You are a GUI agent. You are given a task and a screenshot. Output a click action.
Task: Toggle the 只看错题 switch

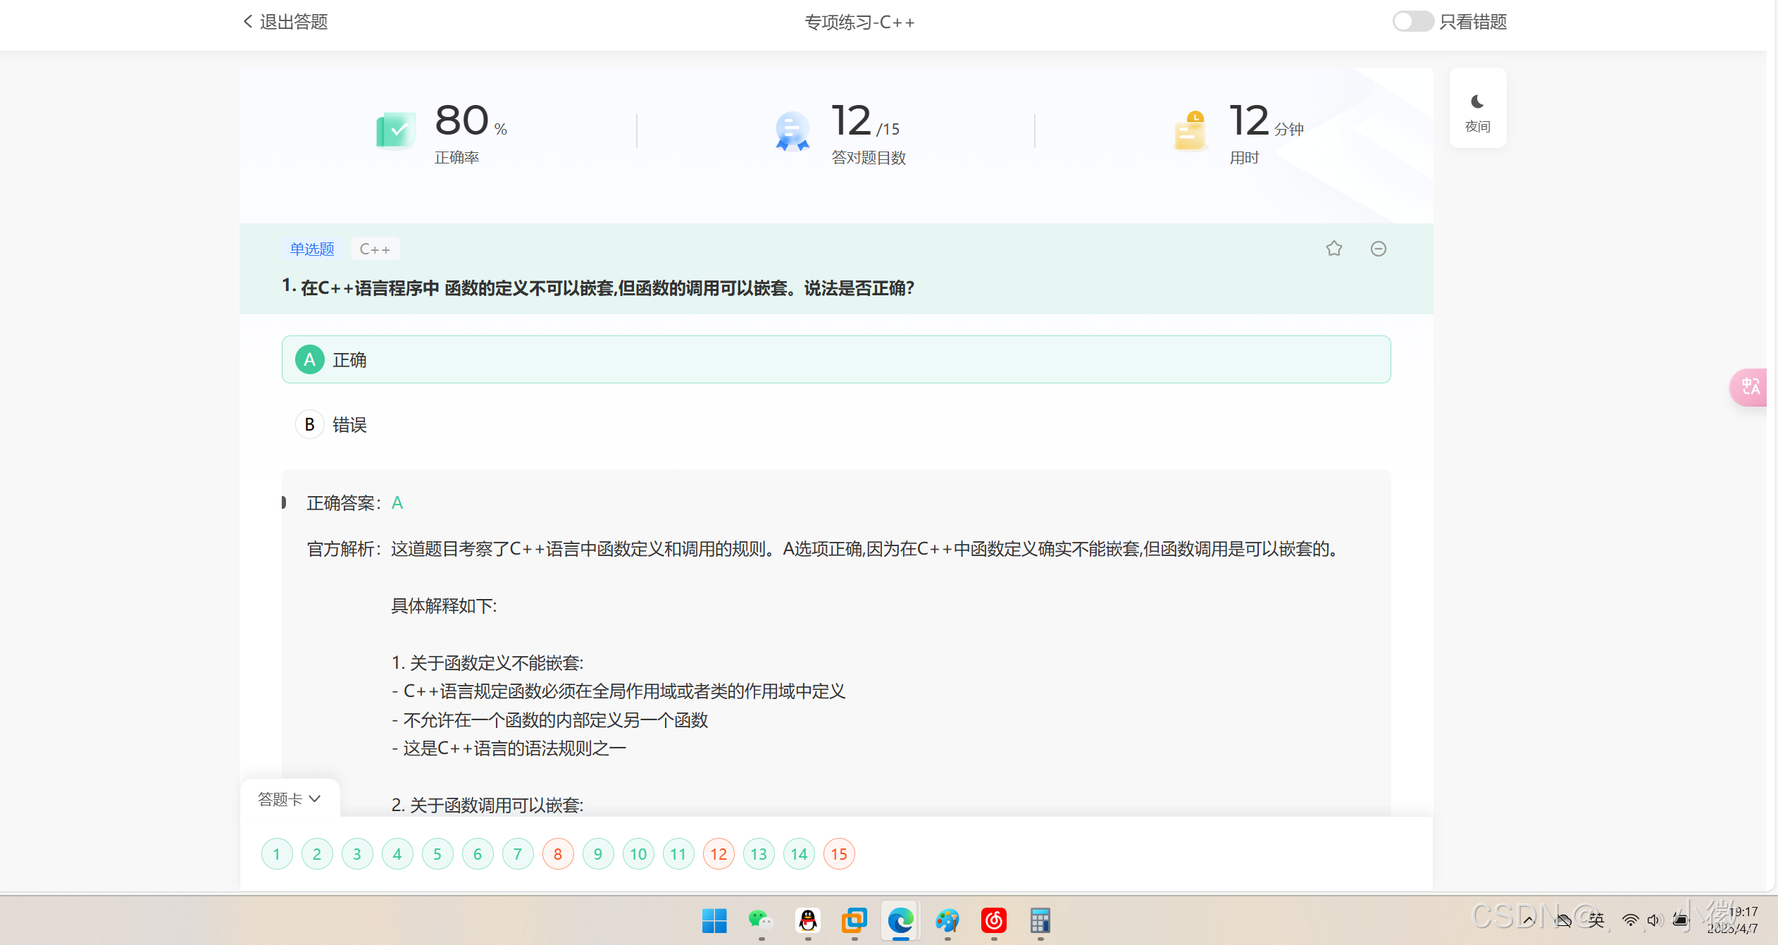1412,22
